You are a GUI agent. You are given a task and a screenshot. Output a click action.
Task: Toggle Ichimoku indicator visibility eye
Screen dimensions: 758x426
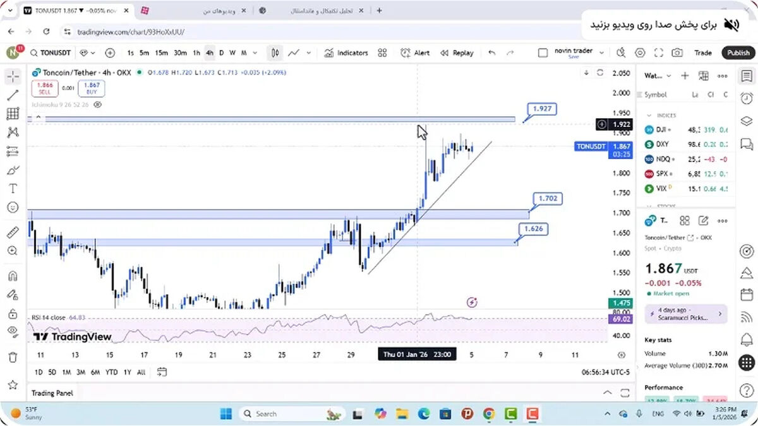(97, 105)
